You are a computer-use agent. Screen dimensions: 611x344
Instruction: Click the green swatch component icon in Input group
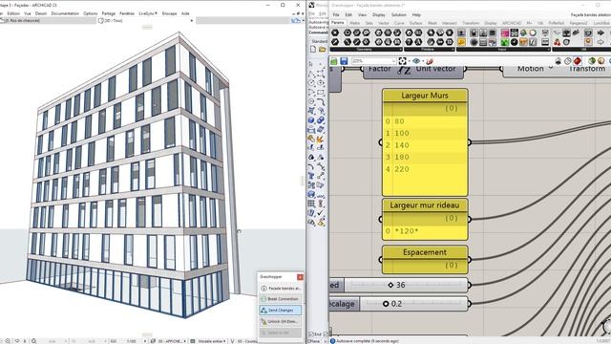(x=505, y=42)
